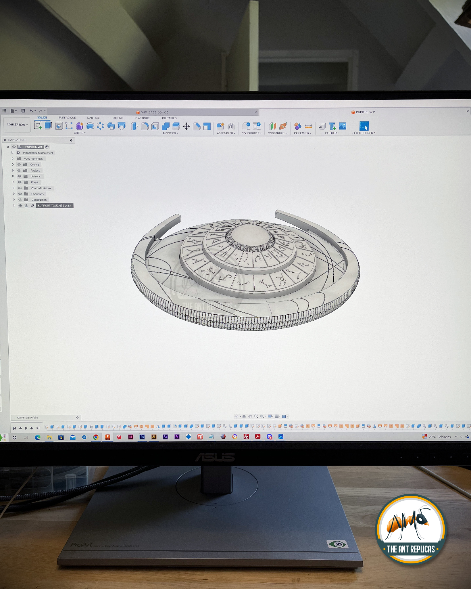The image size is (471, 589).
Task: Open Google Chrome from the taskbar
Action: tap(96, 437)
